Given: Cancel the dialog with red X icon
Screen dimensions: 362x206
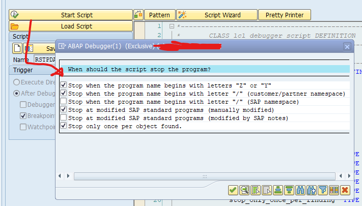Looking at the screenshot, I should pos(345,190).
